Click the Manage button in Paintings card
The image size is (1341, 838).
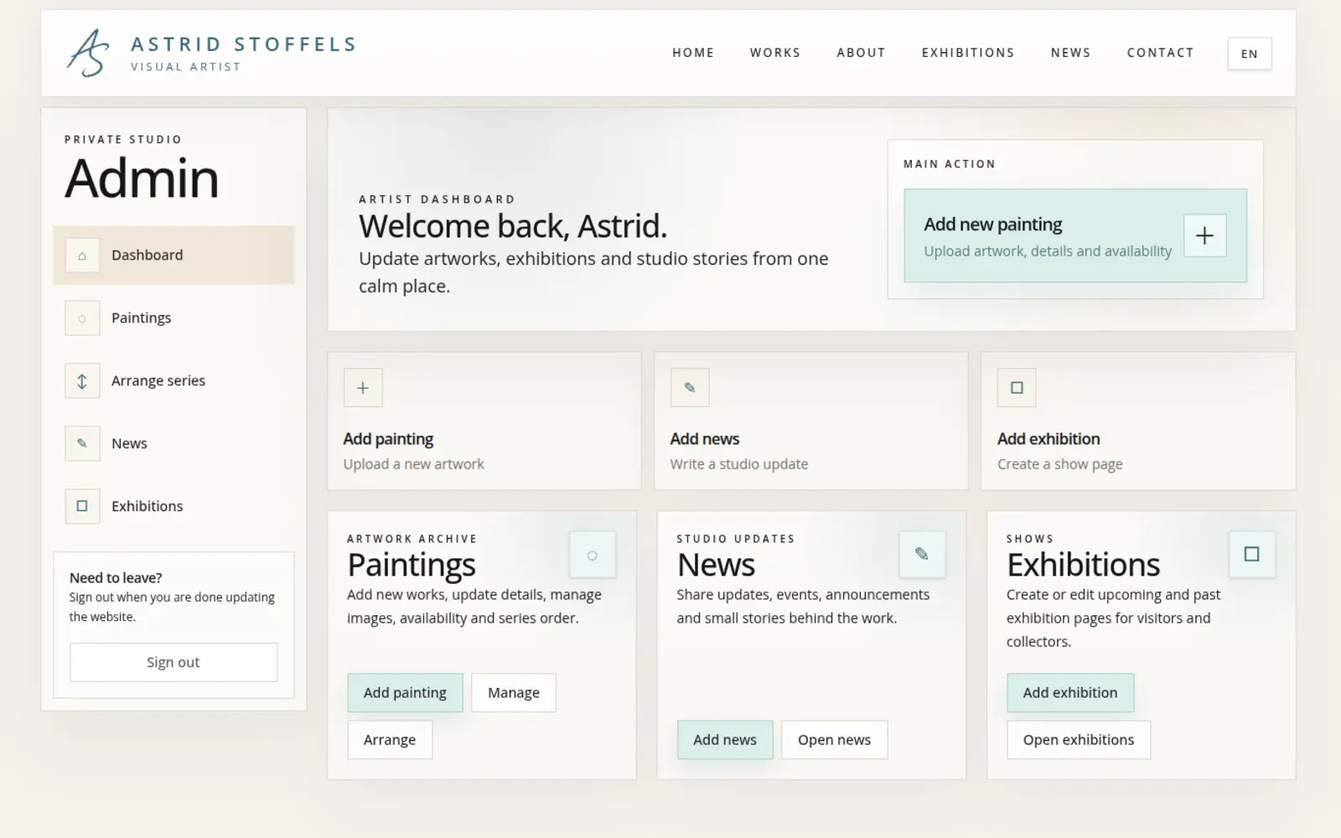514,693
